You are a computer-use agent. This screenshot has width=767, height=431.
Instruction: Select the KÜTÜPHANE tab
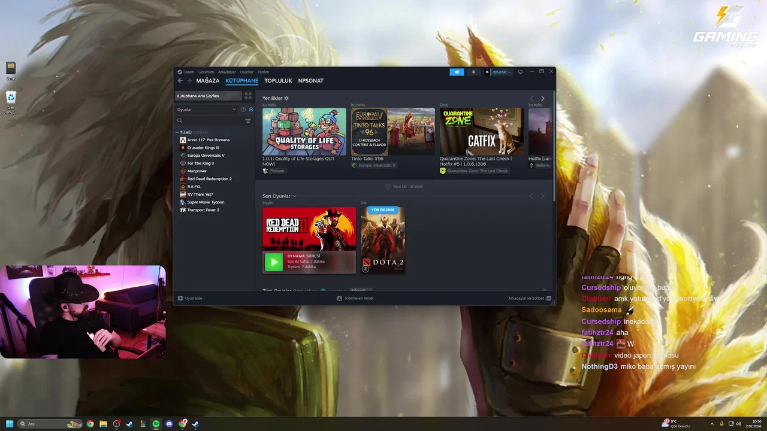coord(242,81)
